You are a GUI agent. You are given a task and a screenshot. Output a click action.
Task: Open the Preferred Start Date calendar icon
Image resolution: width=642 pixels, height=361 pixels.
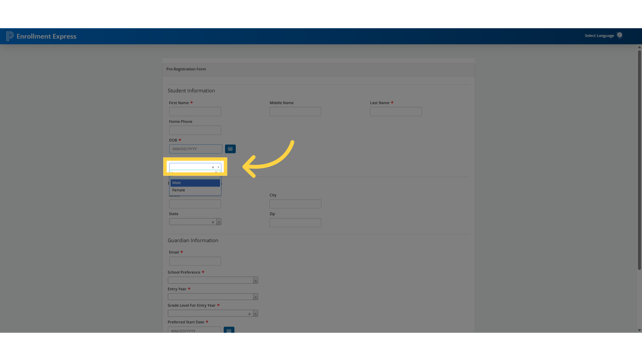229,330
